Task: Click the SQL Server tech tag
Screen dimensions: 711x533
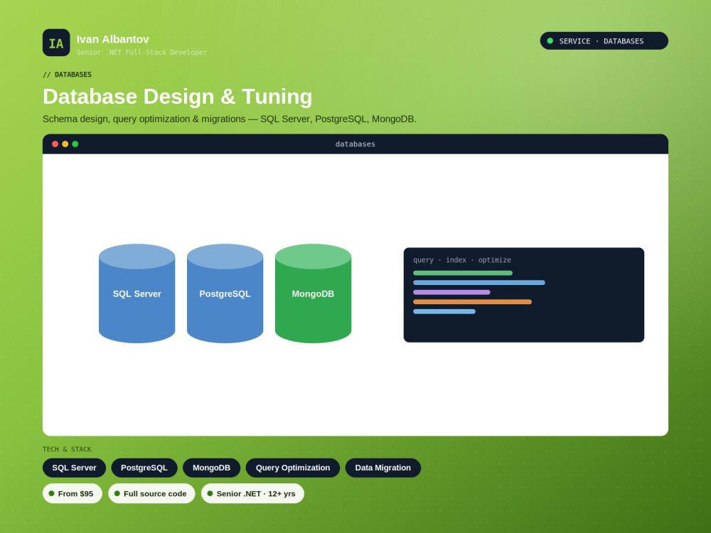Action: (x=74, y=468)
